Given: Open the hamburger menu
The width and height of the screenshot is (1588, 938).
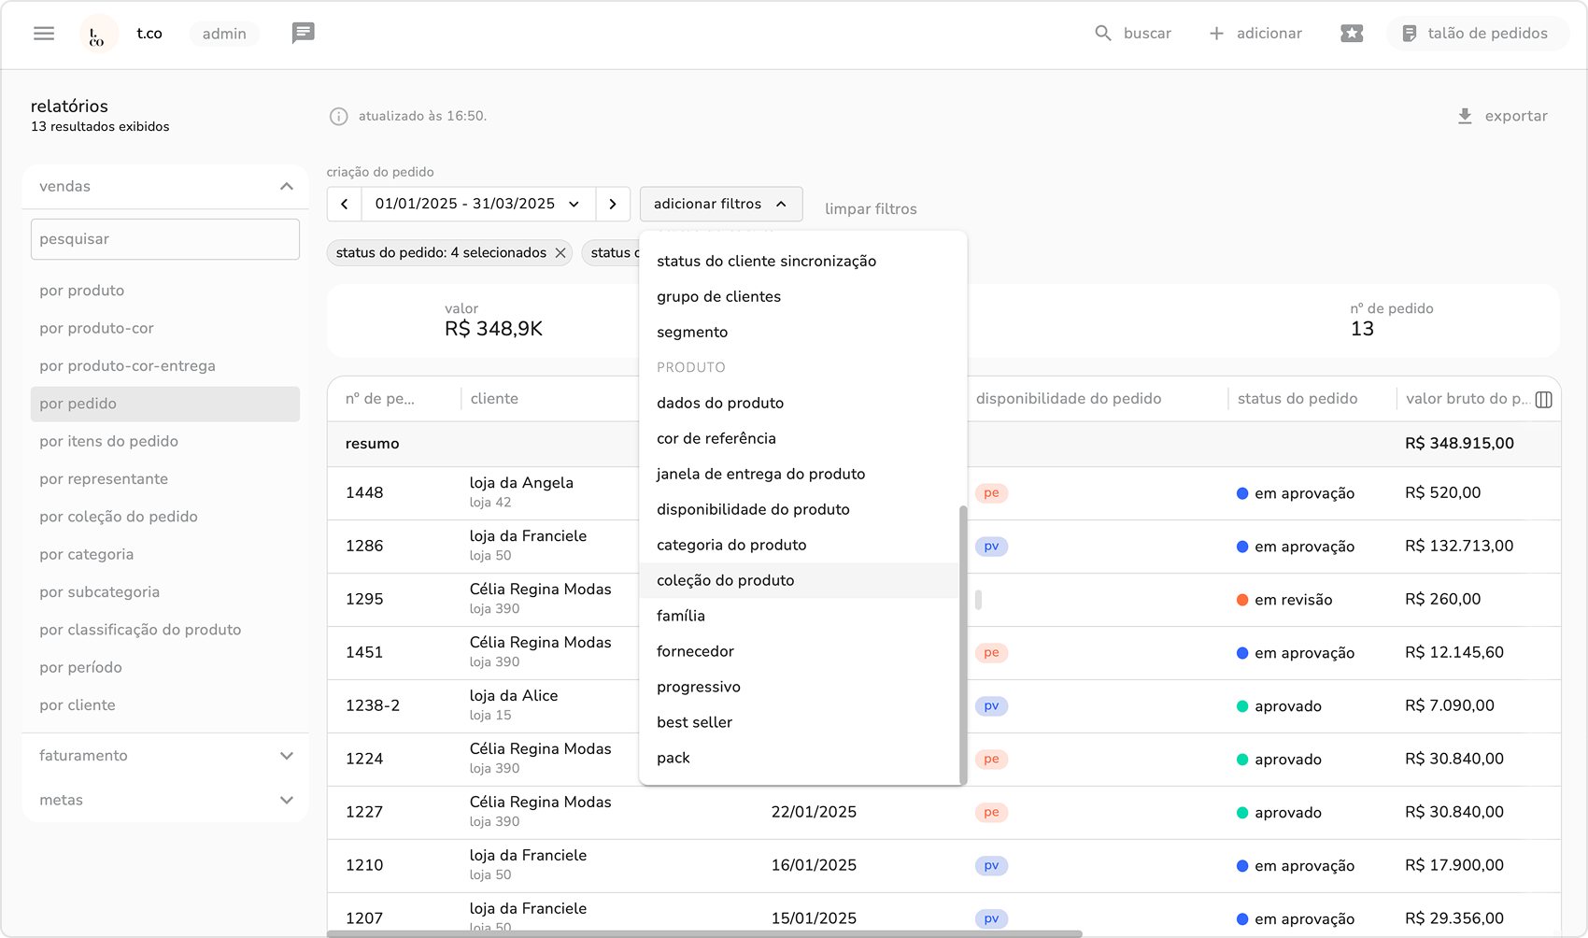Looking at the screenshot, I should (x=44, y=34).
